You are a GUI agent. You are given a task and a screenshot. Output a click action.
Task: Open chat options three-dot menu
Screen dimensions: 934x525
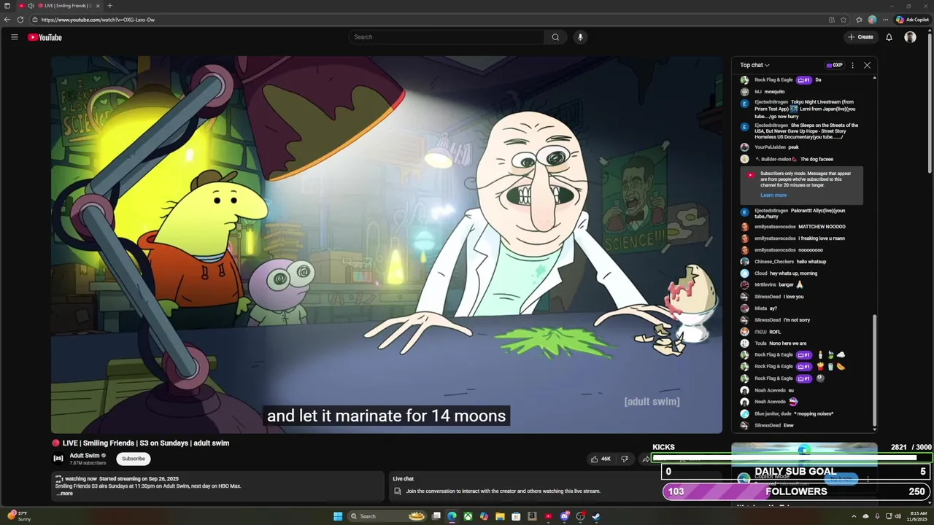(x=852, y=65)
